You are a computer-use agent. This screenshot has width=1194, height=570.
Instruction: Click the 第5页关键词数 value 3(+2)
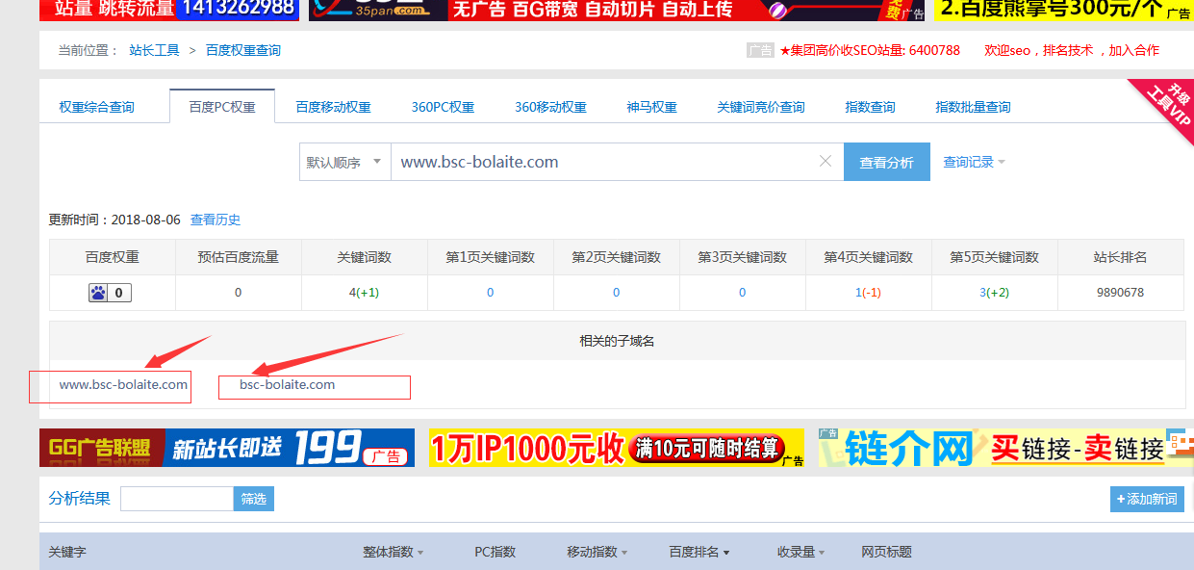point(994,293)
